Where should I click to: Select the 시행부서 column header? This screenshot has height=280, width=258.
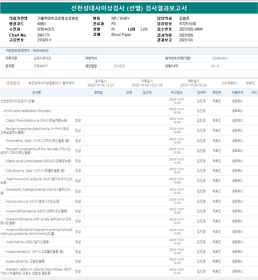click(x=237, y=93)
